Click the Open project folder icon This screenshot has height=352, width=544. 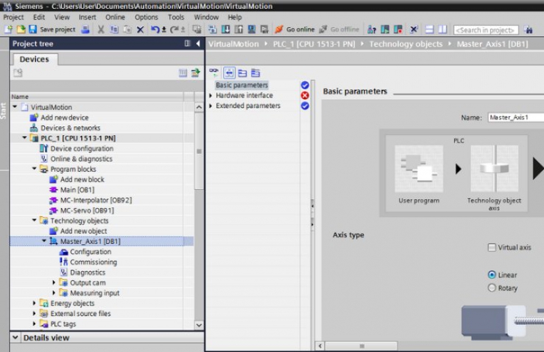click(x=21, y=29)
